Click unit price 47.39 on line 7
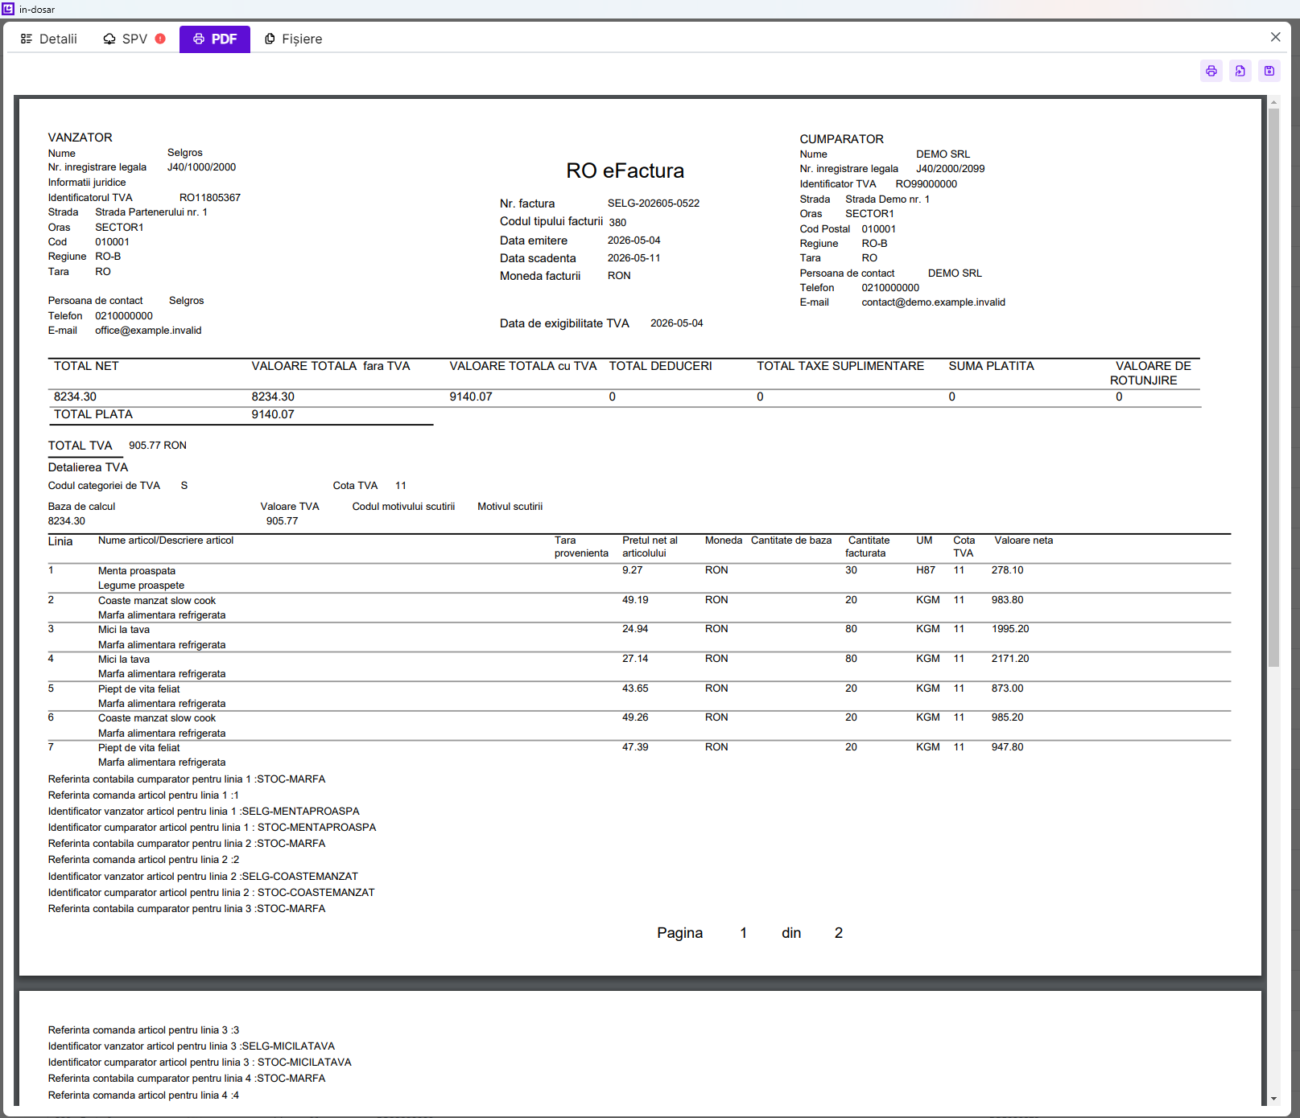The width and height of the screenshot is (1300, 1118). coord(635,747)
